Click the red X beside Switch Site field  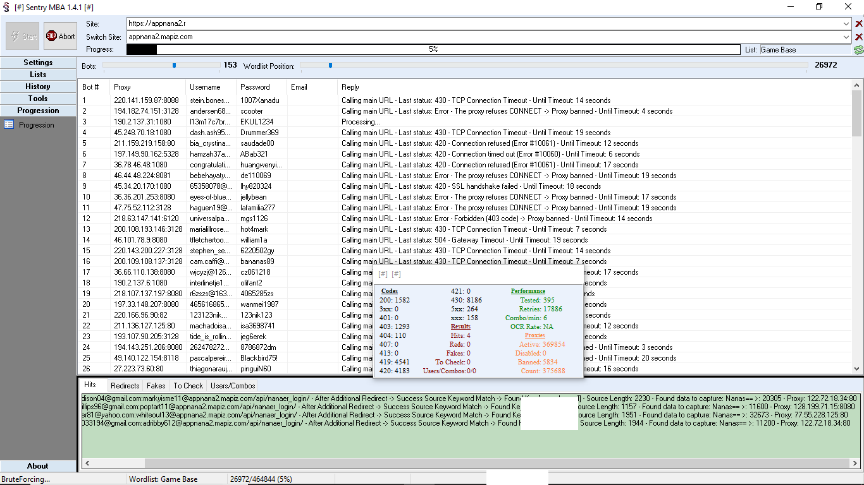[x=858, y=37]
